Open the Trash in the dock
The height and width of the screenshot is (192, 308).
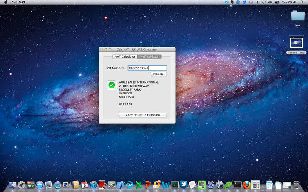(x=296, y=185)
